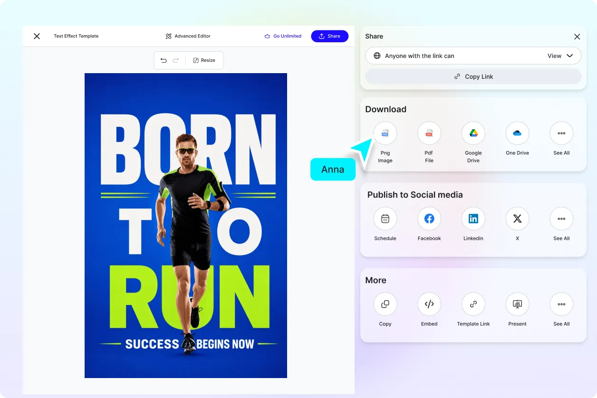The width and height of the screenshot is (597, 398).
Task: Start Present mode
Action: [517, 304]
